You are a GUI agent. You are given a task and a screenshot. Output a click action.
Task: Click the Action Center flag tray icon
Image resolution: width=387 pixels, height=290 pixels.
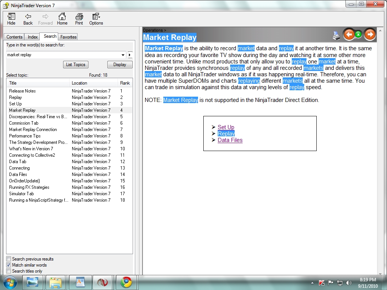(x=330, y=282)
